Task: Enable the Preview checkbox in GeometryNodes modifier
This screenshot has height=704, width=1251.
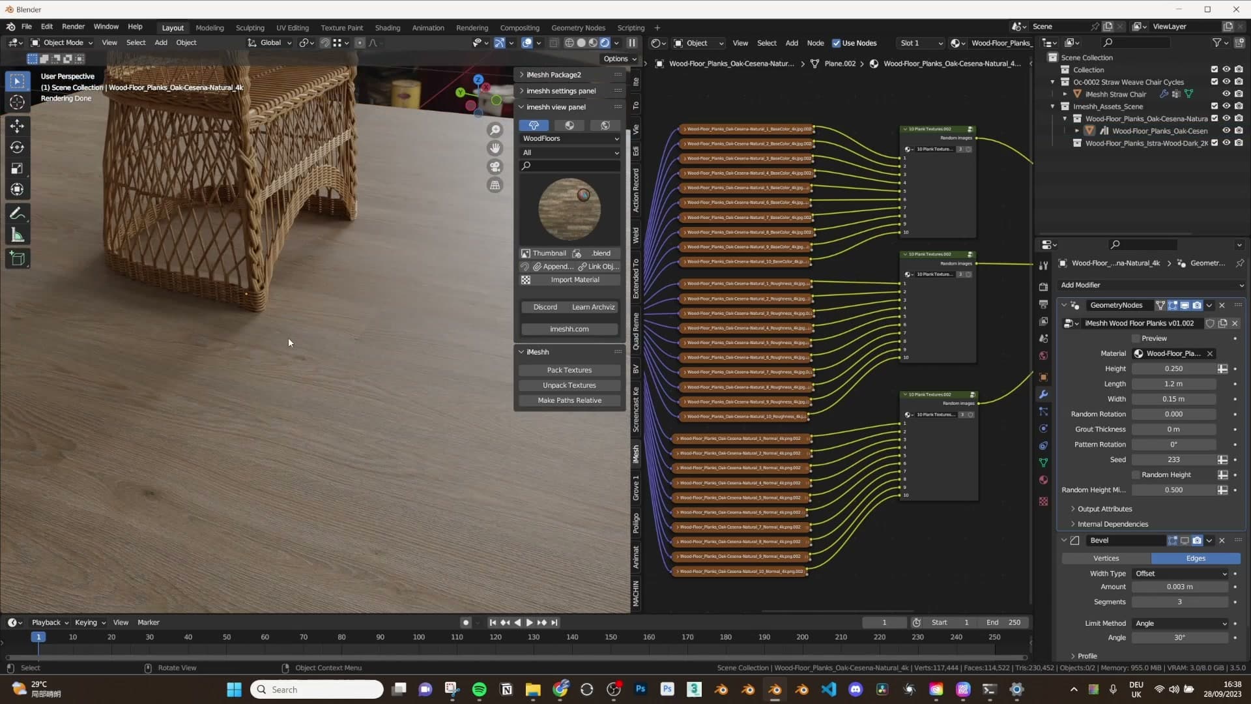Action: [x=1136, y=338]
